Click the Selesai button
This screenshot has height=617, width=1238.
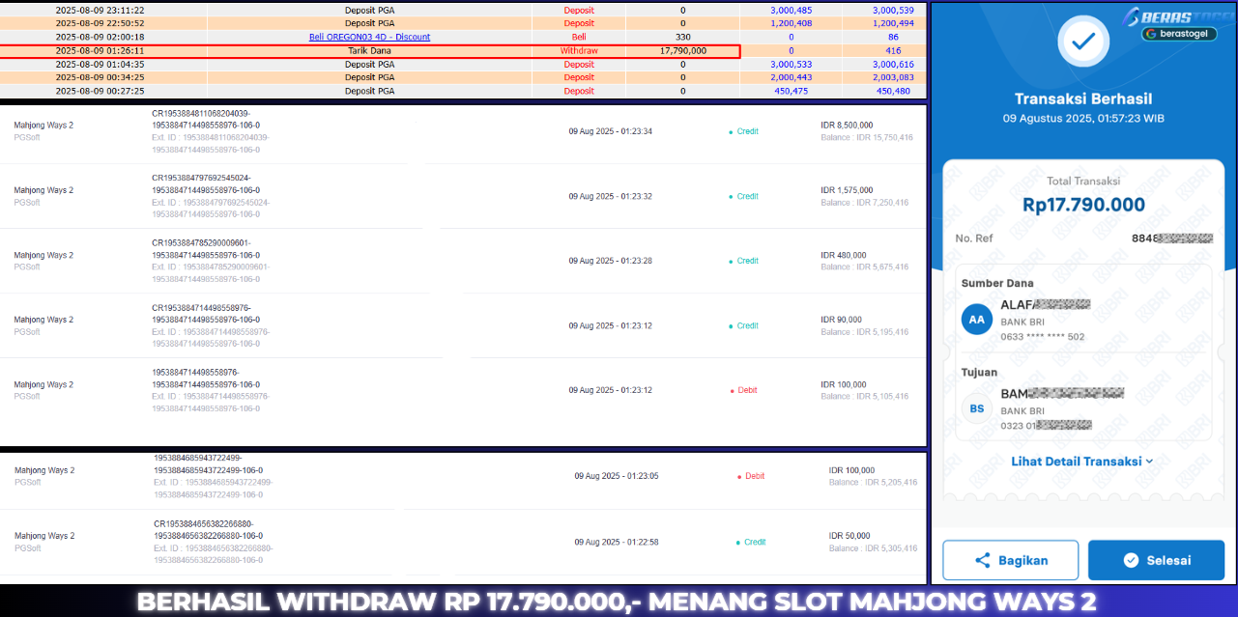pyautogui.click(x=1156, y=560)
